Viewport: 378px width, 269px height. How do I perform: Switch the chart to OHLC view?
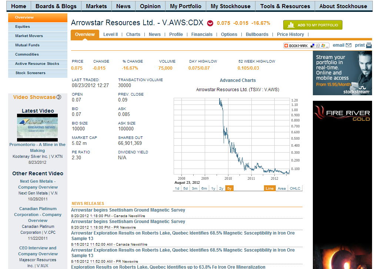pyautogui.click(x=294, y=188)
